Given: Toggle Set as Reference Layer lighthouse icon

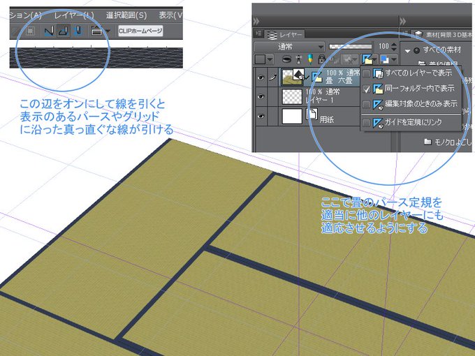Looking at the screenshot, I should coord(299,59).
